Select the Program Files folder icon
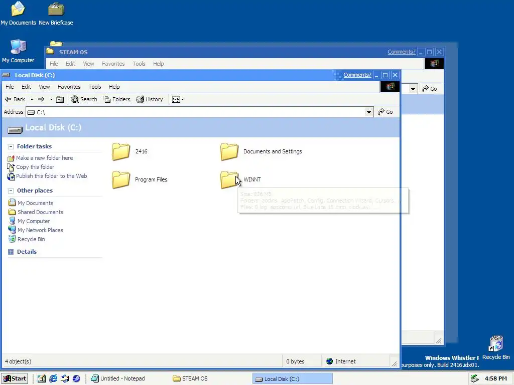The width and height of the screenshot is (514, 385). [x=121, y=180]
